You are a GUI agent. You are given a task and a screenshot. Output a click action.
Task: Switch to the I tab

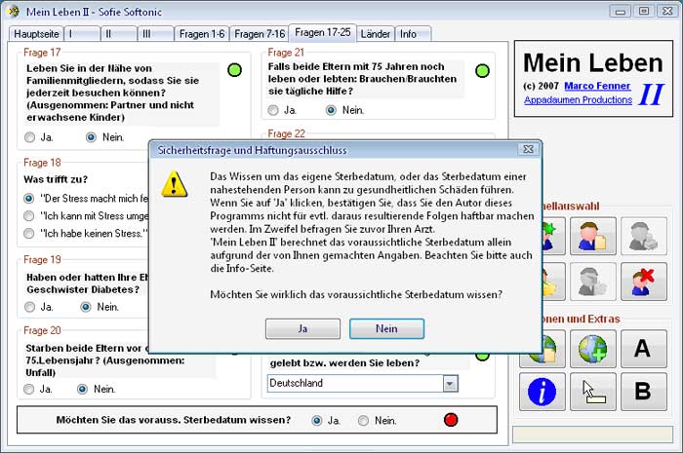coord(82,34)
